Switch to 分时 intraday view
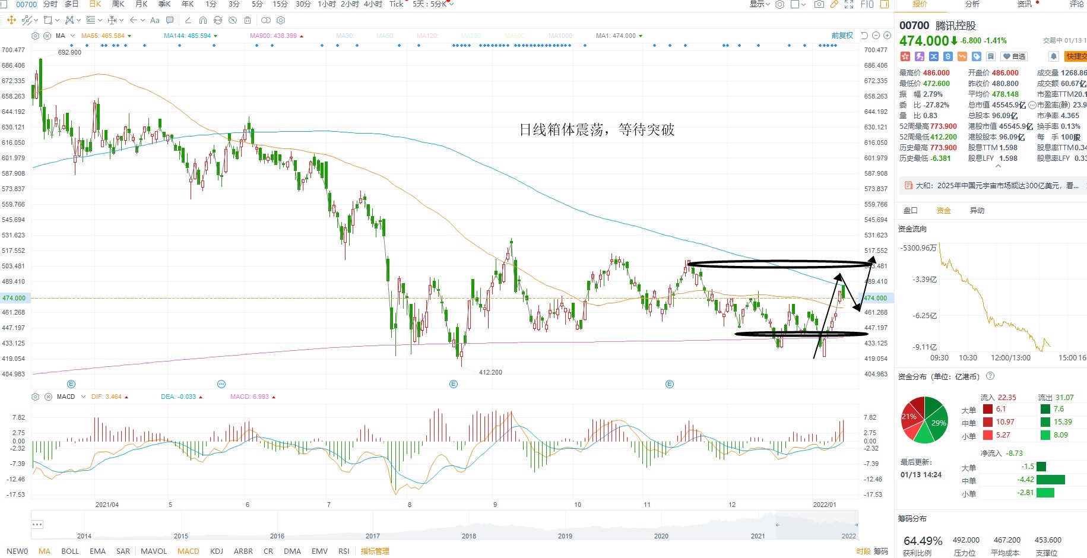The width and height of the screenshot is (1087, 558). [50, 4]
